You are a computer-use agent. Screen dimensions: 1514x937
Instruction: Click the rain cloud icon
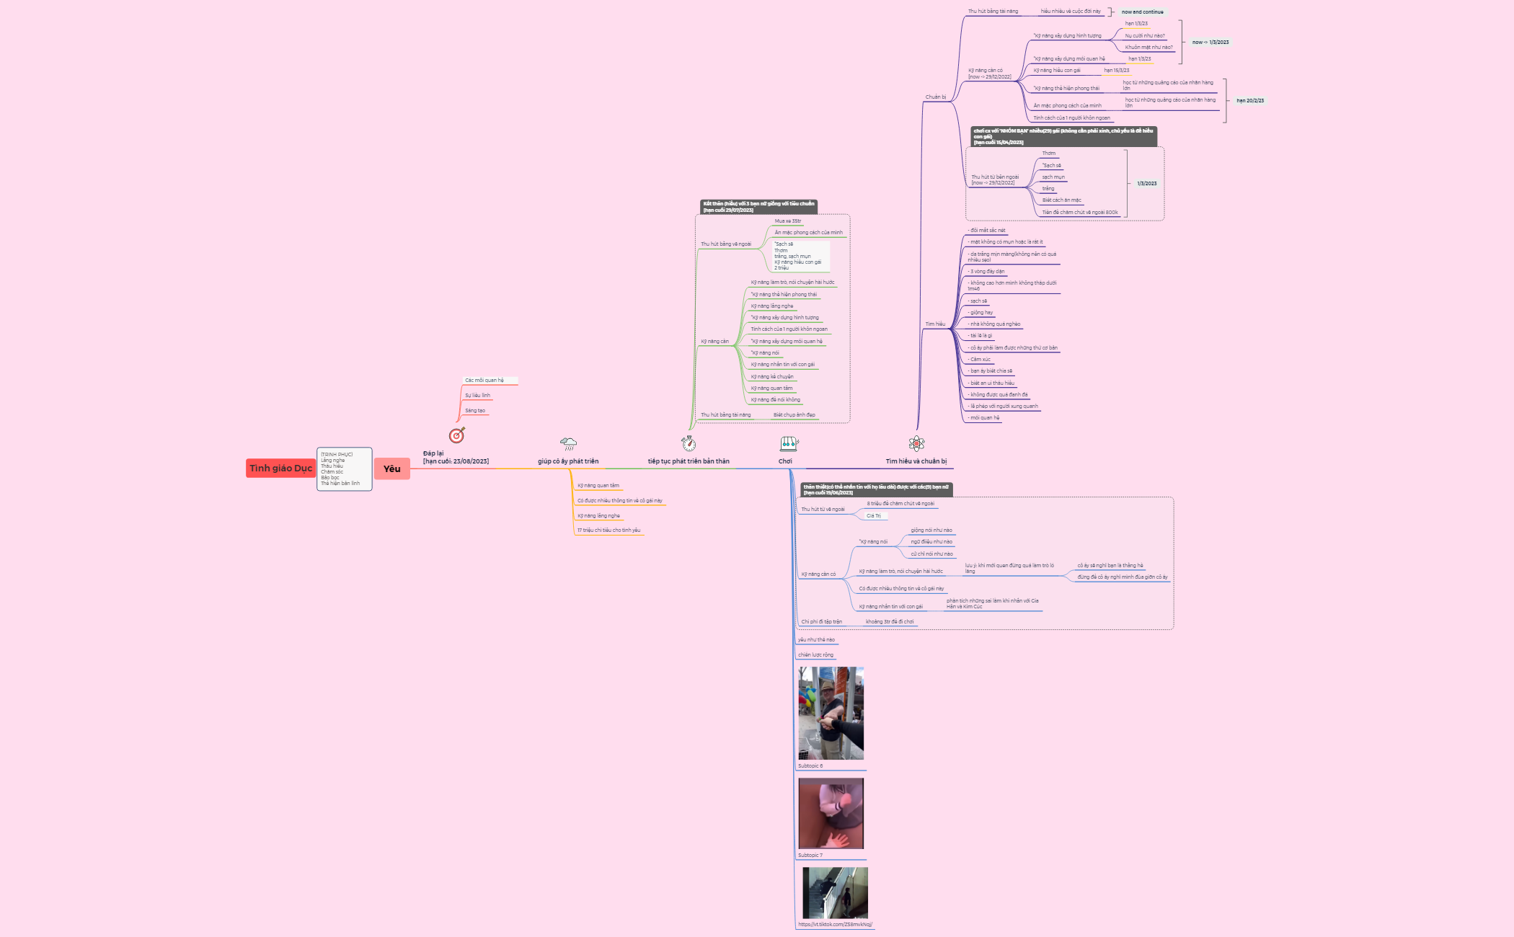tap(568, 443)
